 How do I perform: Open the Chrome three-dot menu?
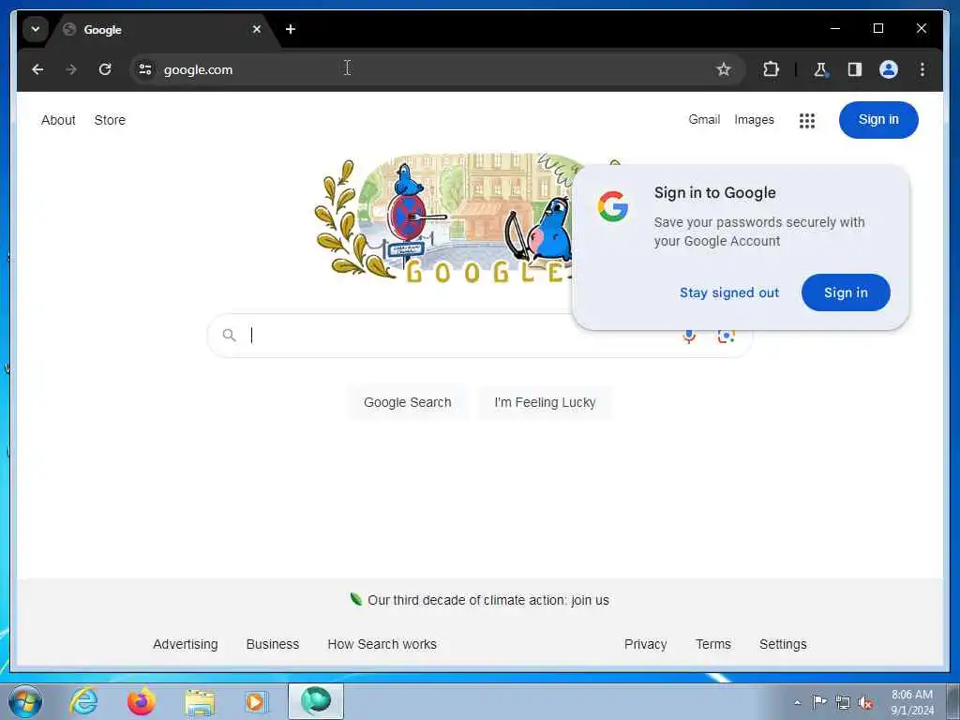coord(922,69)
